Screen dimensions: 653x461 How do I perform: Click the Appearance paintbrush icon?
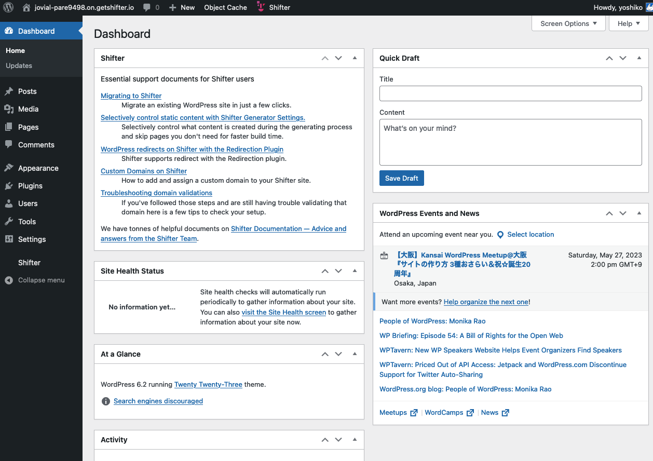click(9, 168)
